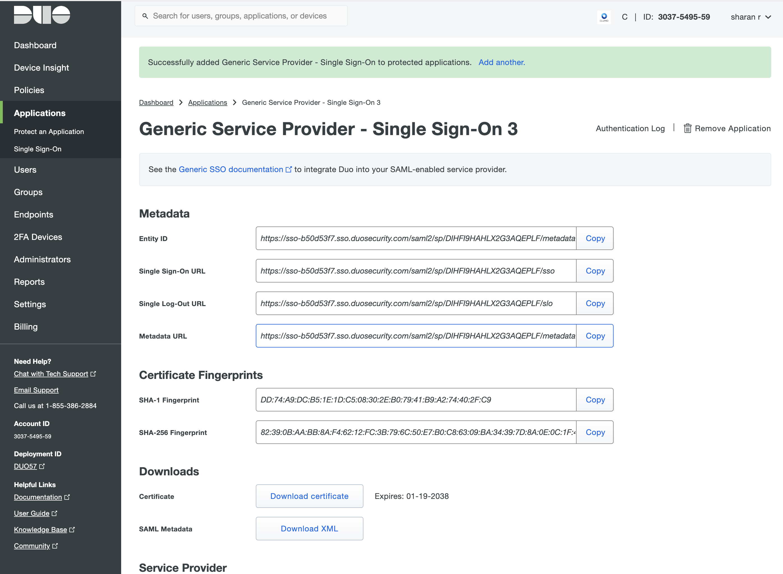Click Download certificate button
783x574 pixels.
pyautogui.click(x=309, y=496)
